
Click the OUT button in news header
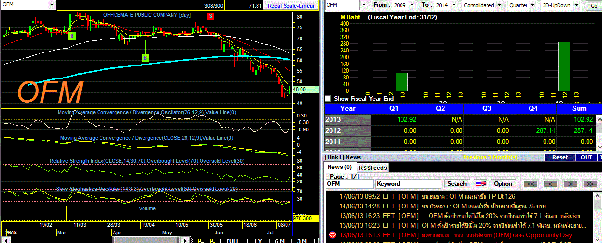tap(586, 157)
